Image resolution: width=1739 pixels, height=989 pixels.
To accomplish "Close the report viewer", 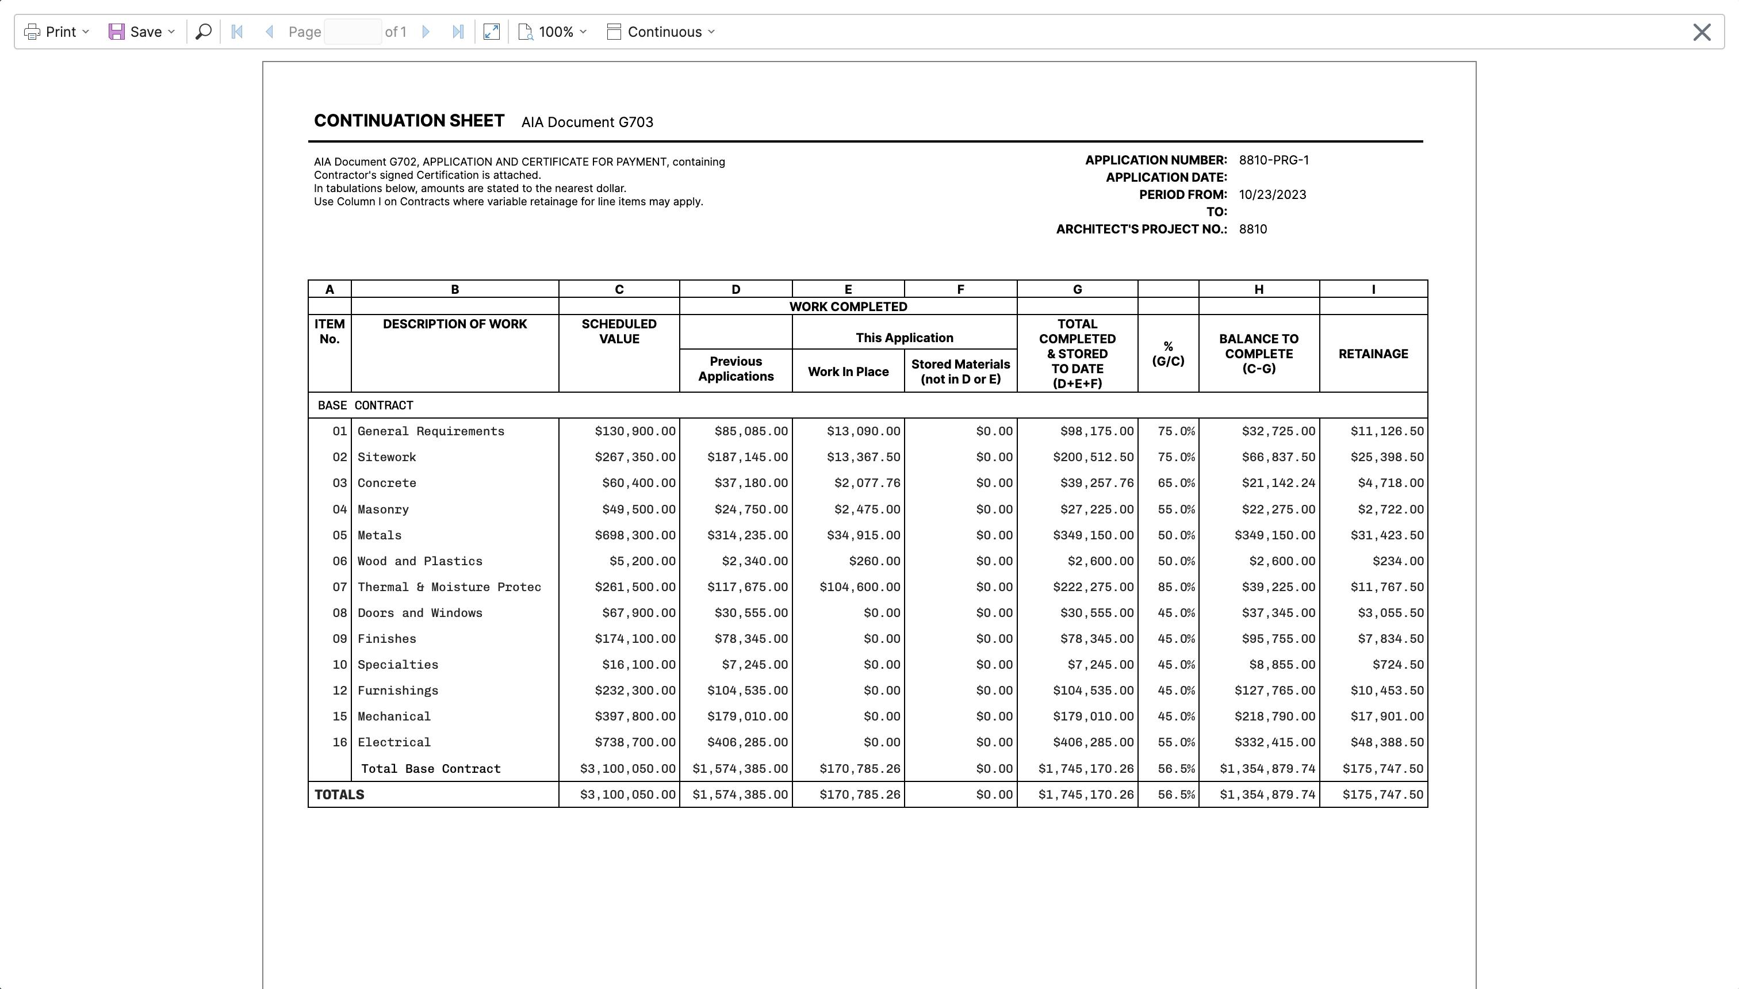I will 1702,32.
